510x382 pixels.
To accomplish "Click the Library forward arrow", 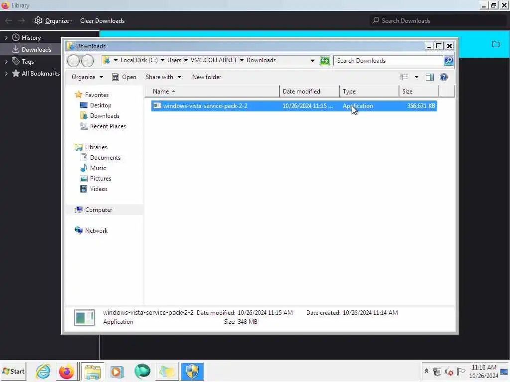I will click(21, 21).
